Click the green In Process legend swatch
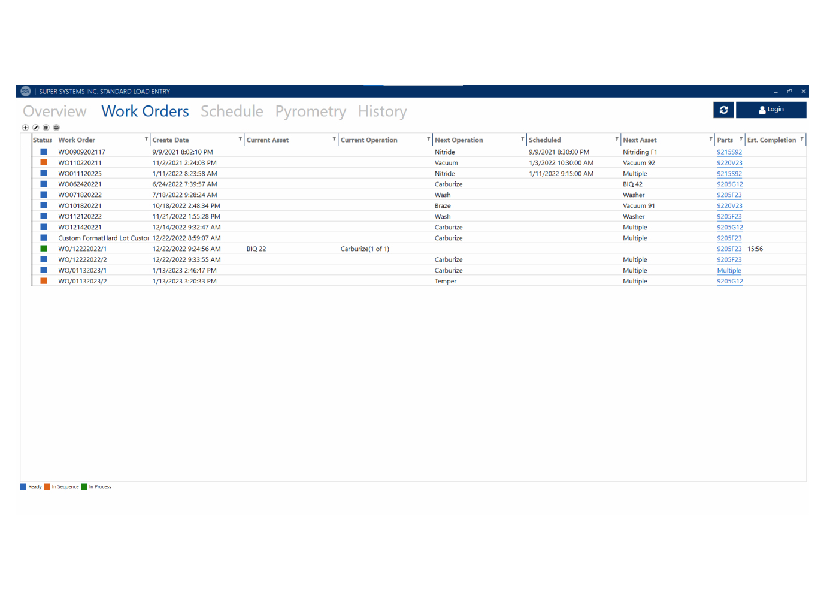Image resolution: width=824 pixels, height=599 pixels. pos(84,486)
